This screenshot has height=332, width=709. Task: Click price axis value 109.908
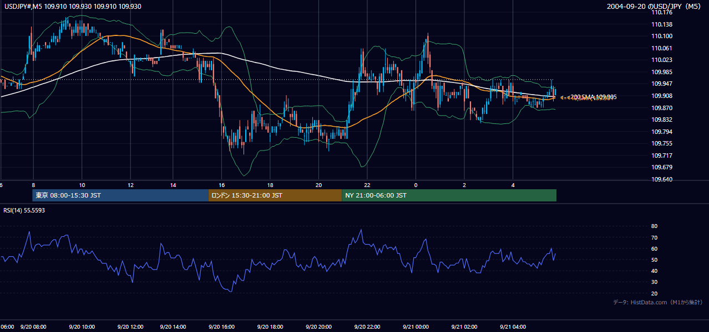click(661, 96)
